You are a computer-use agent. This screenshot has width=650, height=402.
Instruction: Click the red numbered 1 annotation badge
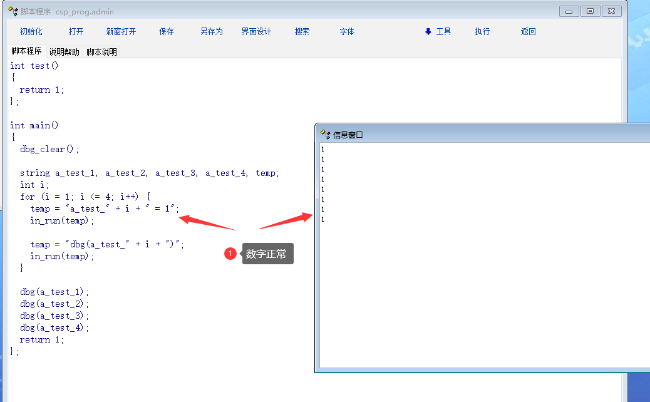230,254
